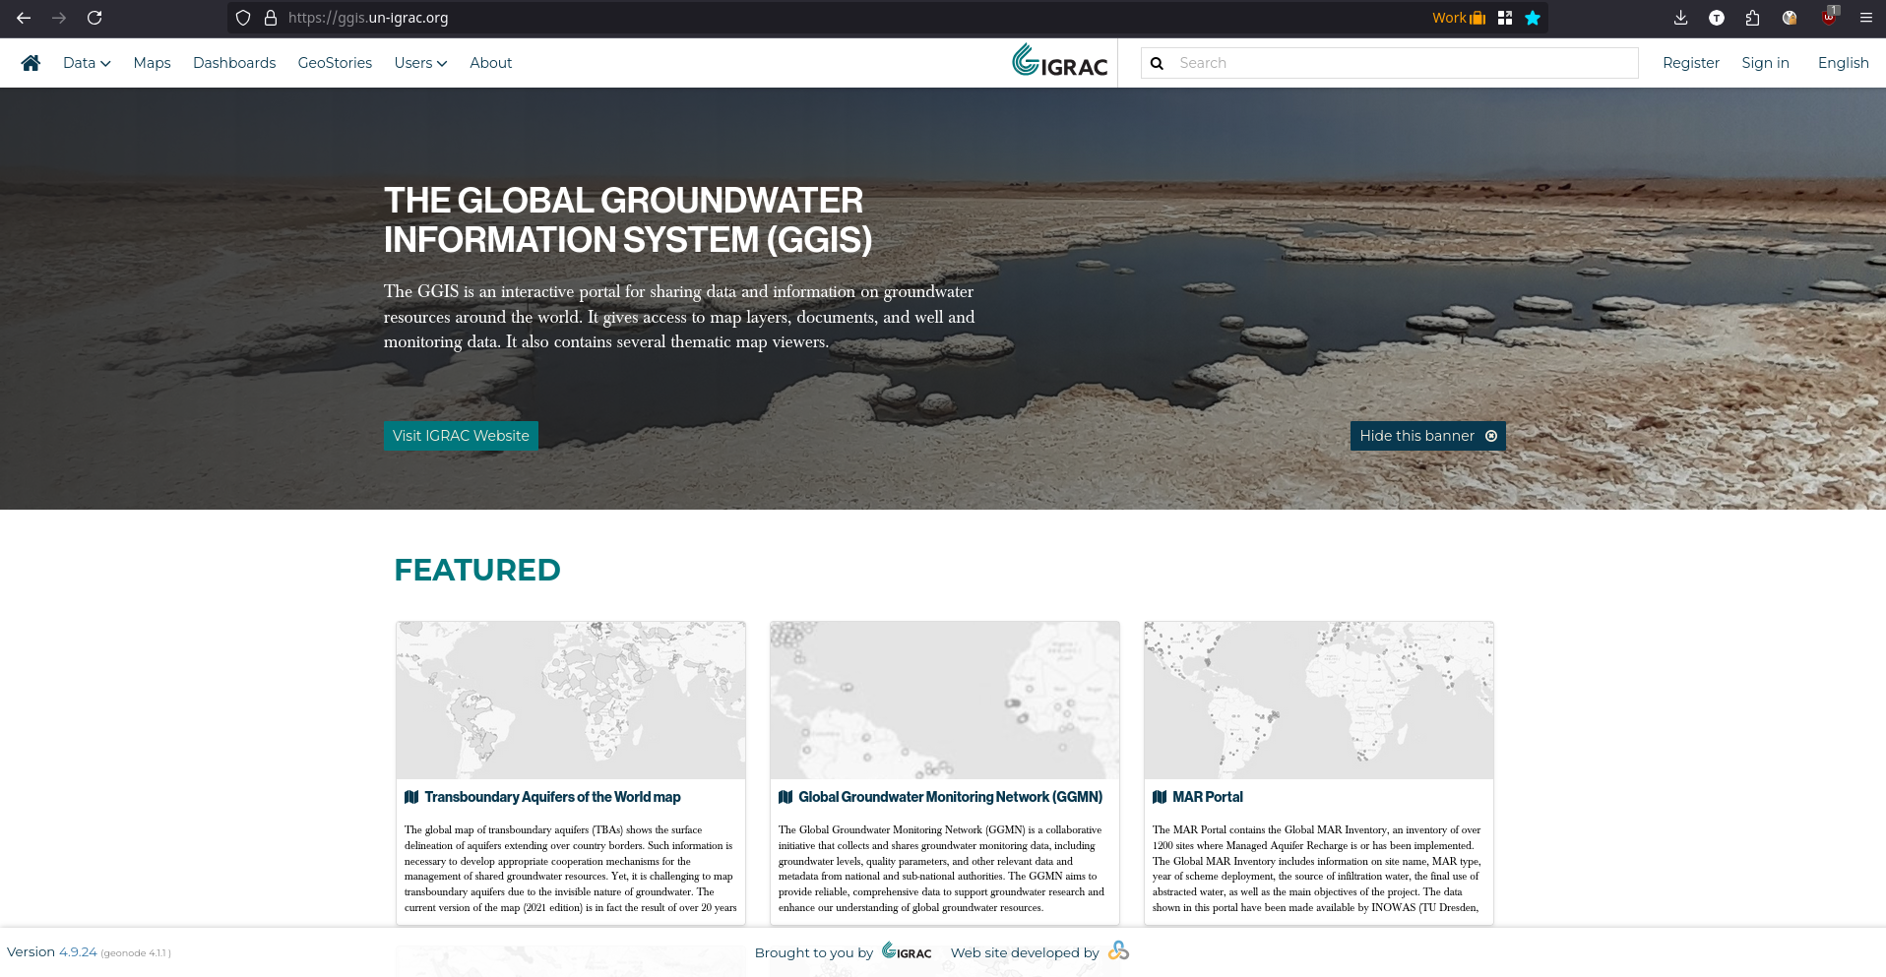
Task: Reload the page with refresh icon
Action: click(x=94, y=18)
